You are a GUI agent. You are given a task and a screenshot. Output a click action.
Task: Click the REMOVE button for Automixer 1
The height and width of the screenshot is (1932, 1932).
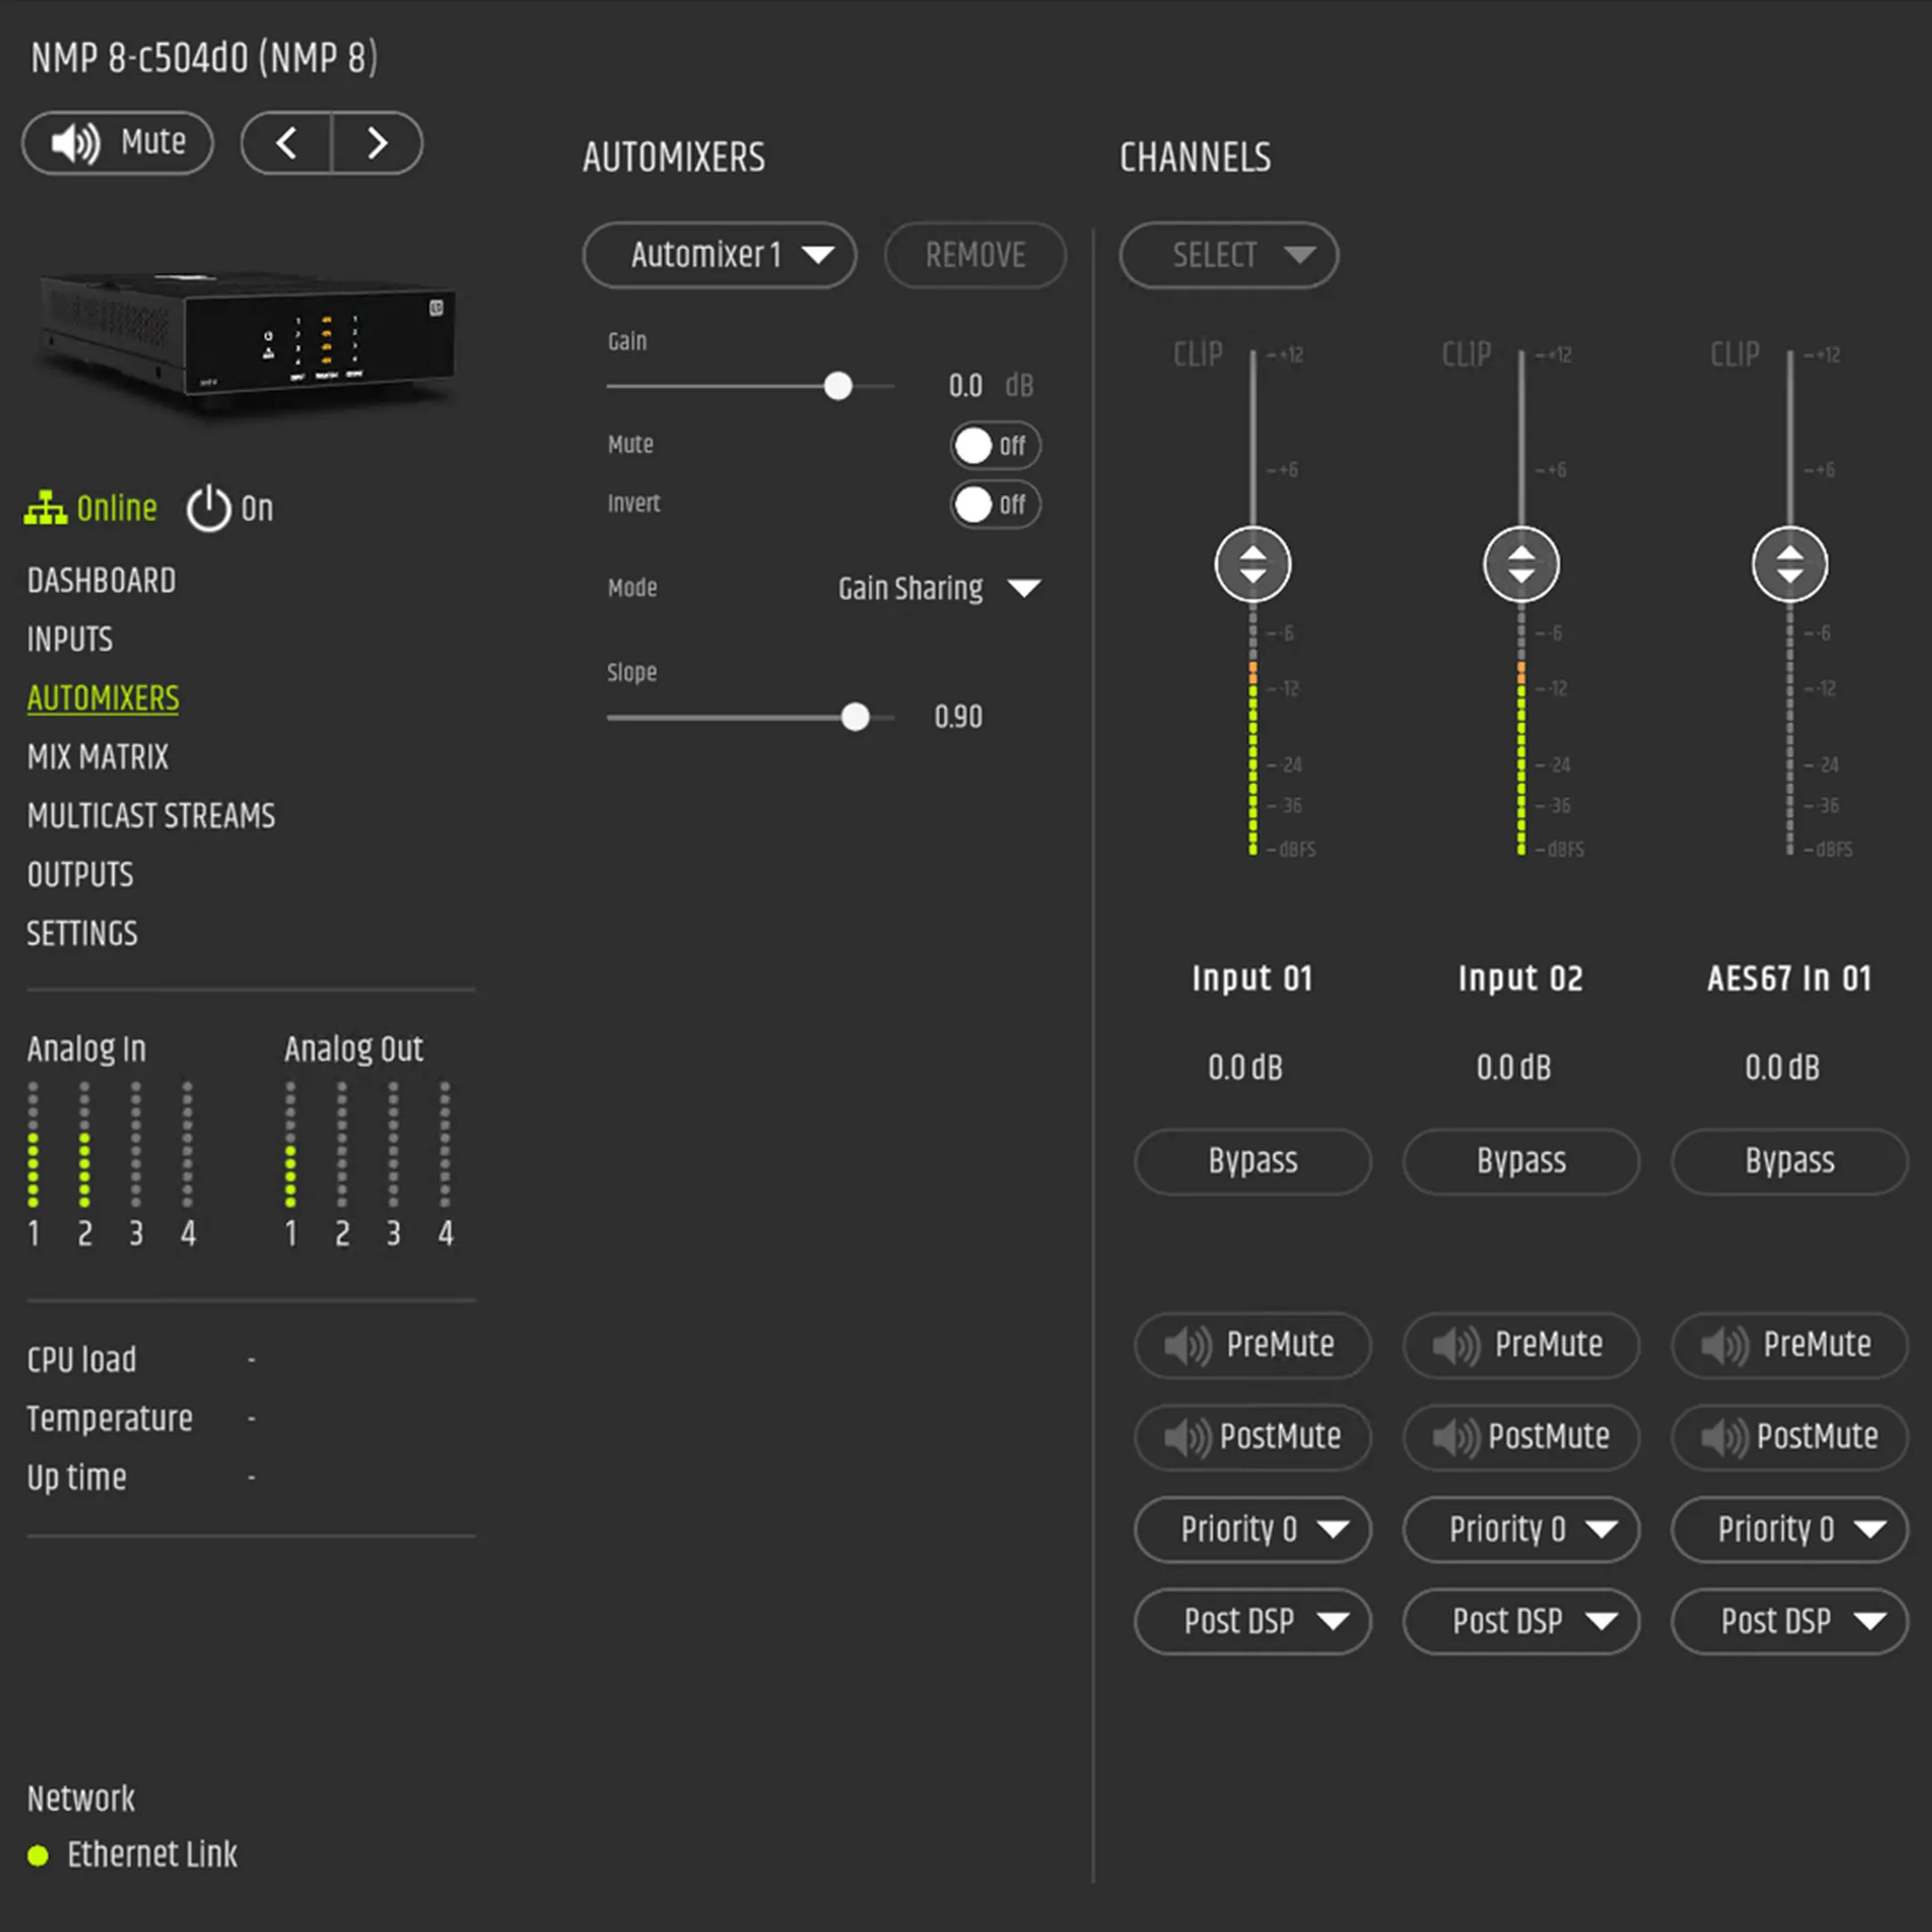974,256
